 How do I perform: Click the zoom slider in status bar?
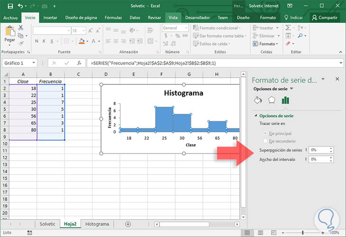(302, 233)
